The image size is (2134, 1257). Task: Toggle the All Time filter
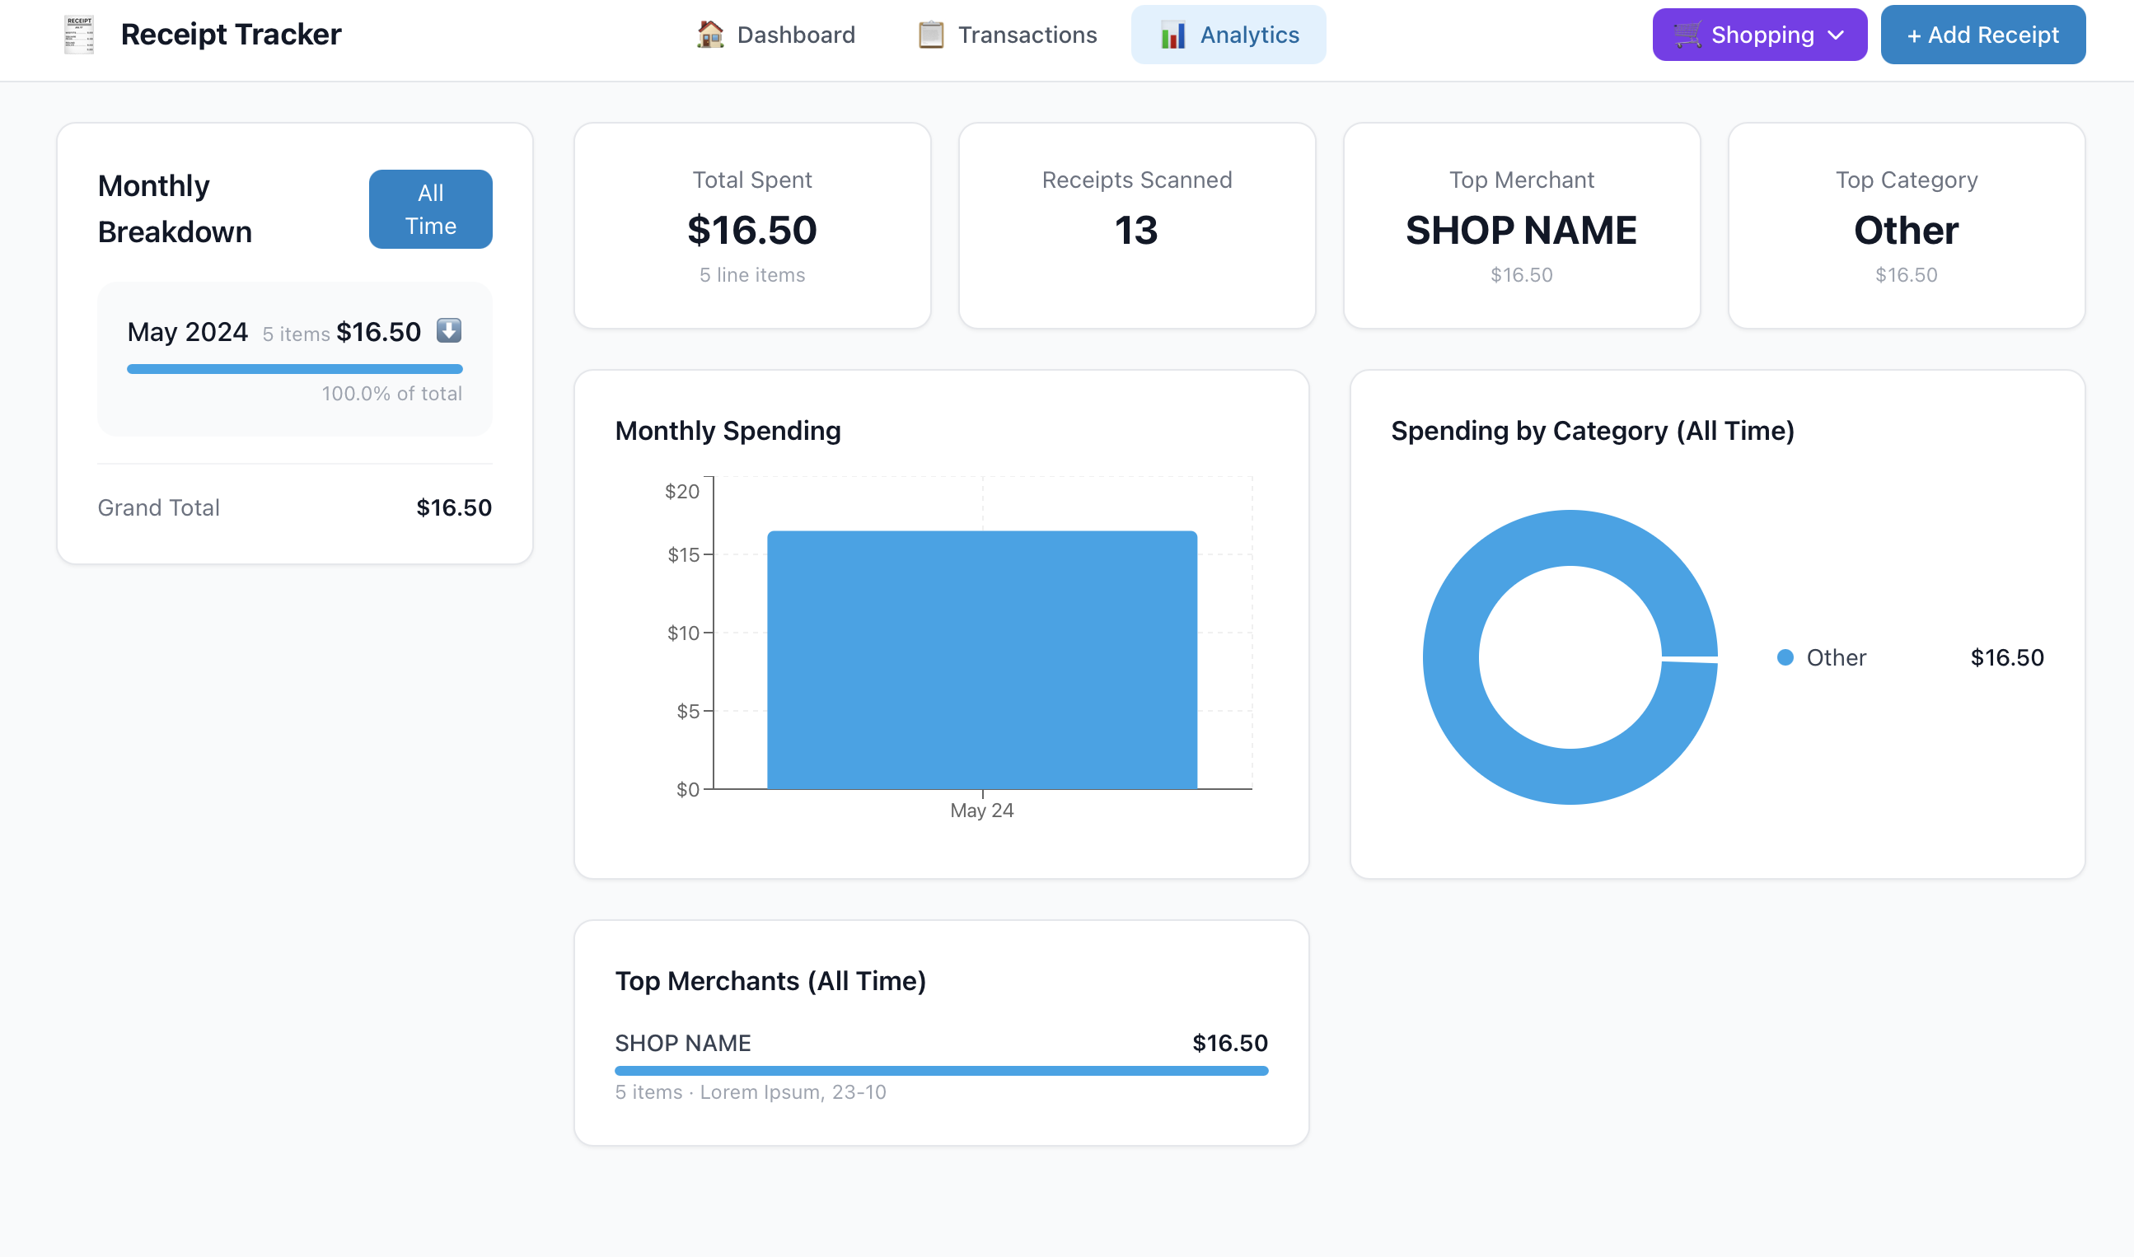tap(430, 209)
